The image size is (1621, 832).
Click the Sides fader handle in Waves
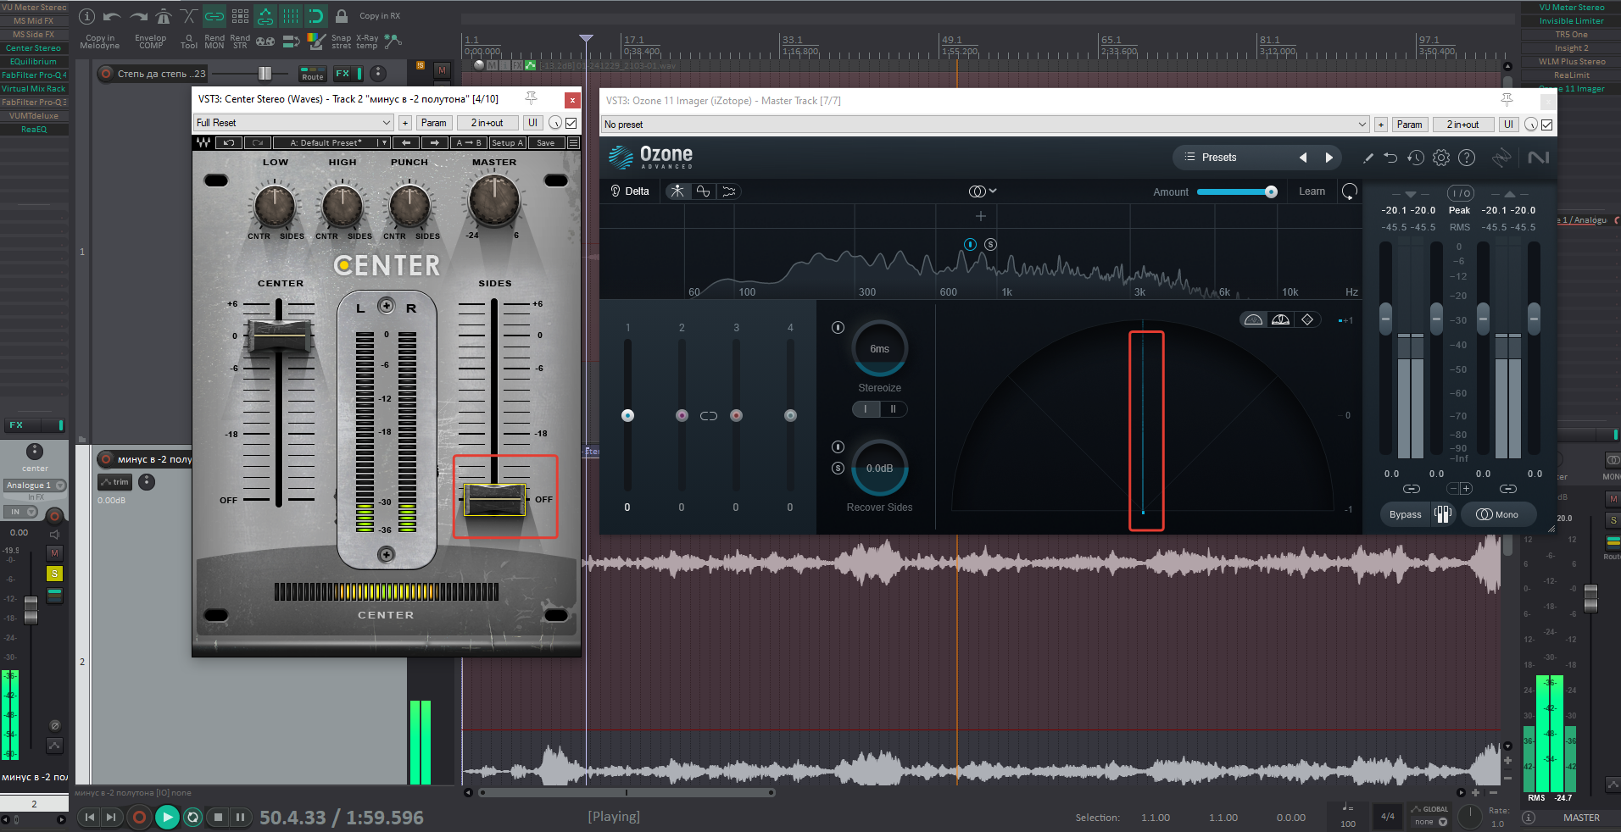click(495, 500)
